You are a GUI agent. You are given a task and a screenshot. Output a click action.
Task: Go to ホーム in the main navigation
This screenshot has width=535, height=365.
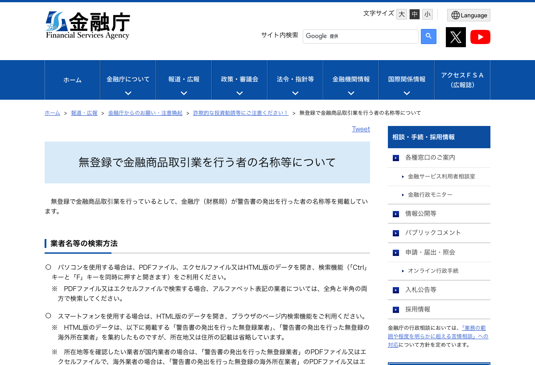point(72,80)
